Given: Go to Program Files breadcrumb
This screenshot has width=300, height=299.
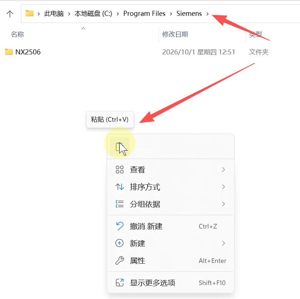Looking at the screenshot, I should click(144, 14).
